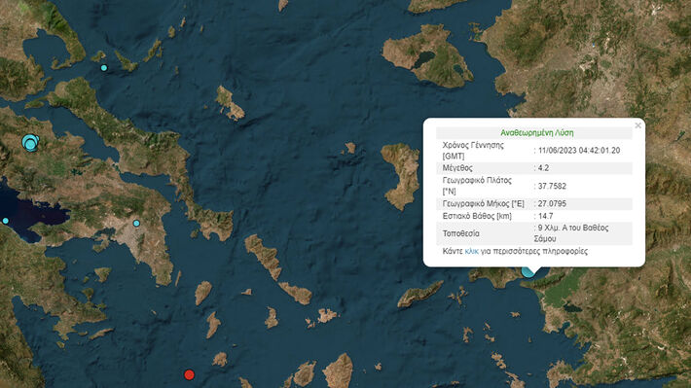The height and width of the screenshot is (388, 691).
Task: Select the cyan marker near the Sporades islands
Action: point(104,68)
